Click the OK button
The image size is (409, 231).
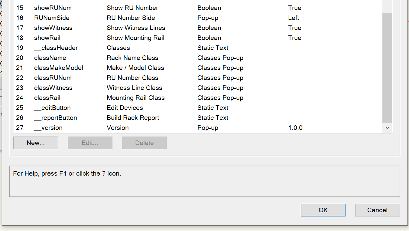coord(323,210)
